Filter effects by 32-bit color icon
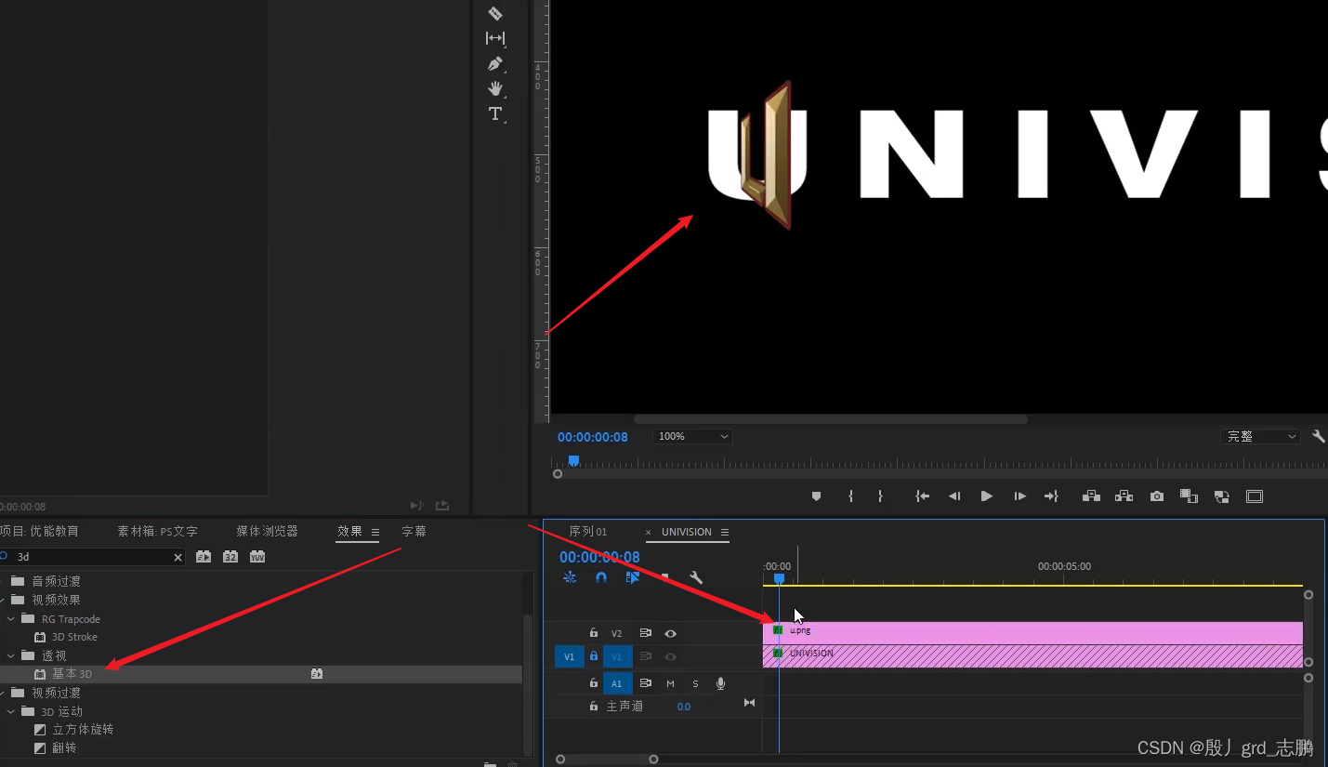The height and width of the screenshot is (767, 1328). coord(230,557)
